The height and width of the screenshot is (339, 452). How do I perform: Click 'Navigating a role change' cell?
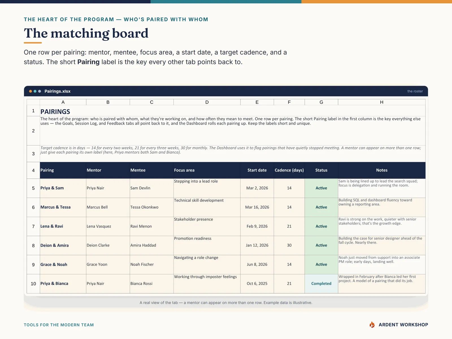click(207, 265)
